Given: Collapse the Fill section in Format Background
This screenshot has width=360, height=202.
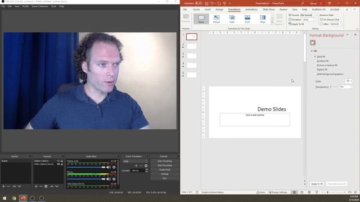Looking at the screenshot, I should (312, 51).
